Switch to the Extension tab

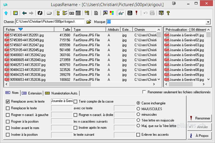click(32, 93)
